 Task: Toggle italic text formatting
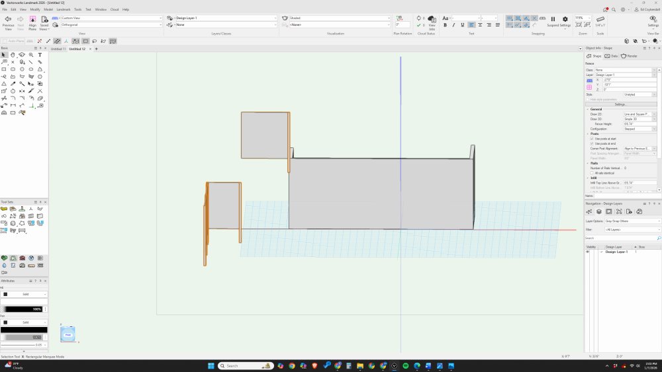[453, 25]
